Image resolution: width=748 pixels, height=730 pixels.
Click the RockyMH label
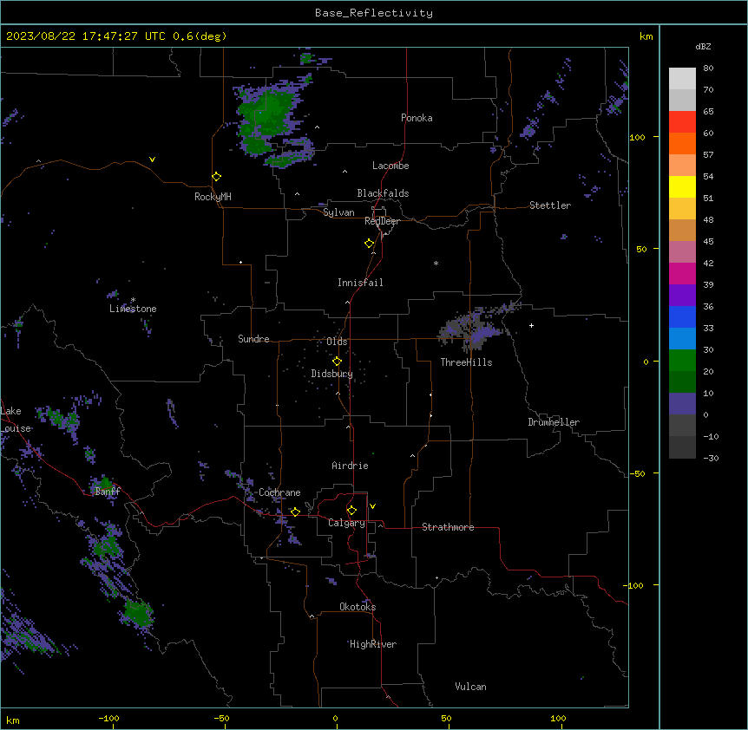click(213, 197)
